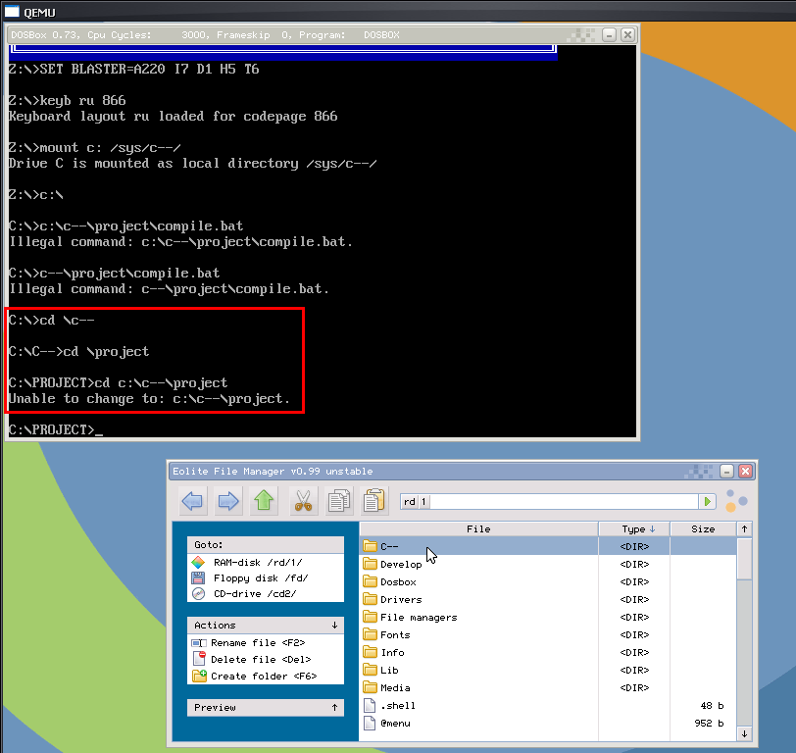
Task: Click the Back arrow in Eolite toolbar
Action: [193, 501]
